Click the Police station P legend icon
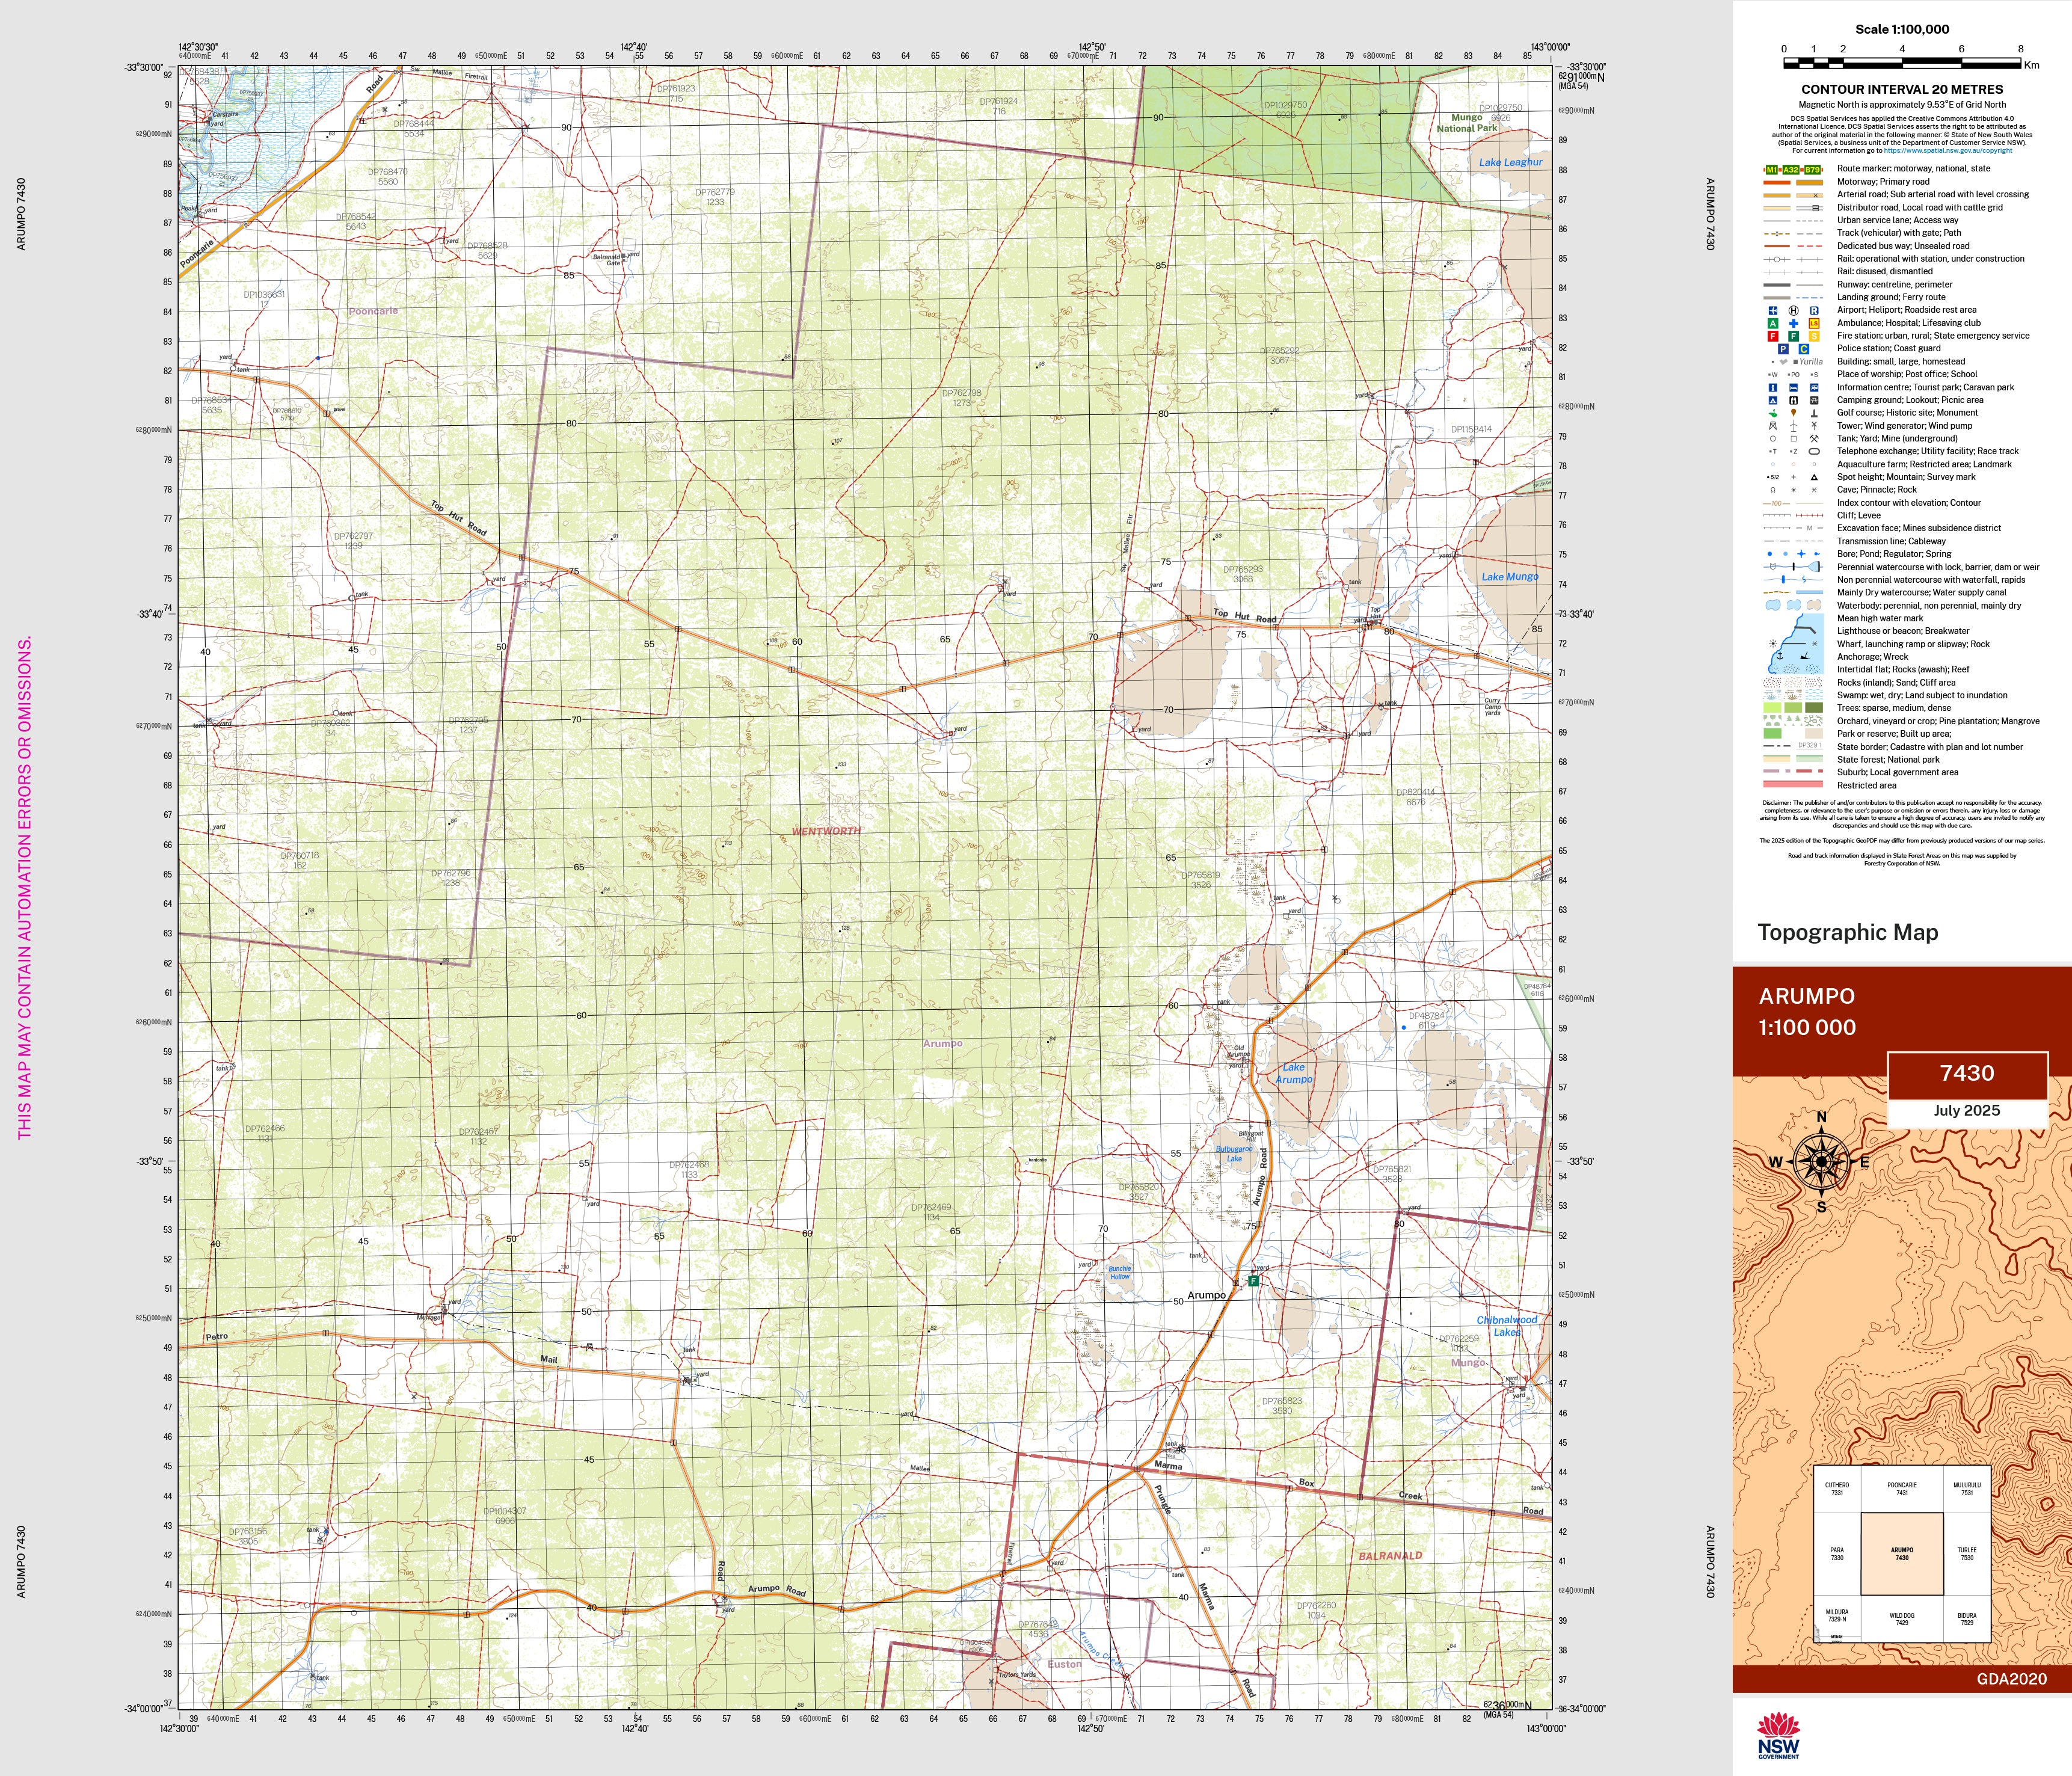The height and width of the screenshot is (1776, 2072). (1783, 349)
